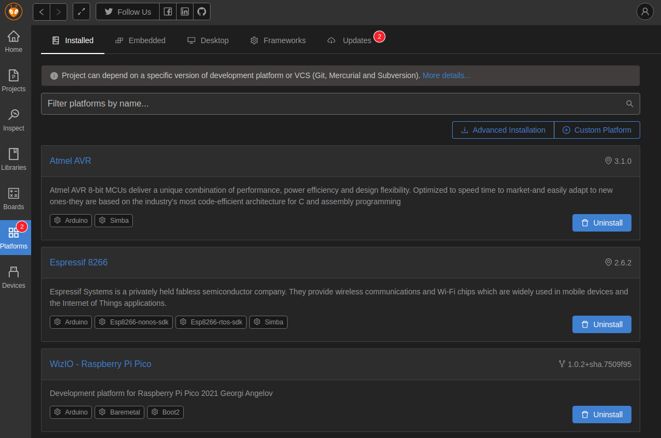Click Arduino tag under Atmel AVR
Image resolution: width=661 pixels, height=438 pixels.
click(71, 221)
